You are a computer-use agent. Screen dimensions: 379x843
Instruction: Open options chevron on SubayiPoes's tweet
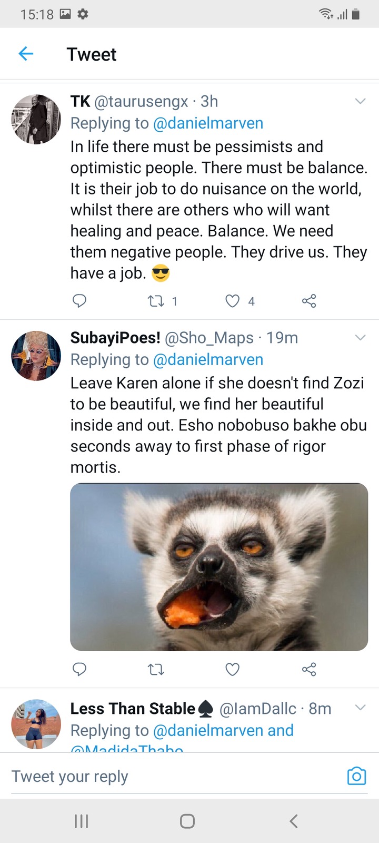[x=360, y=338]
